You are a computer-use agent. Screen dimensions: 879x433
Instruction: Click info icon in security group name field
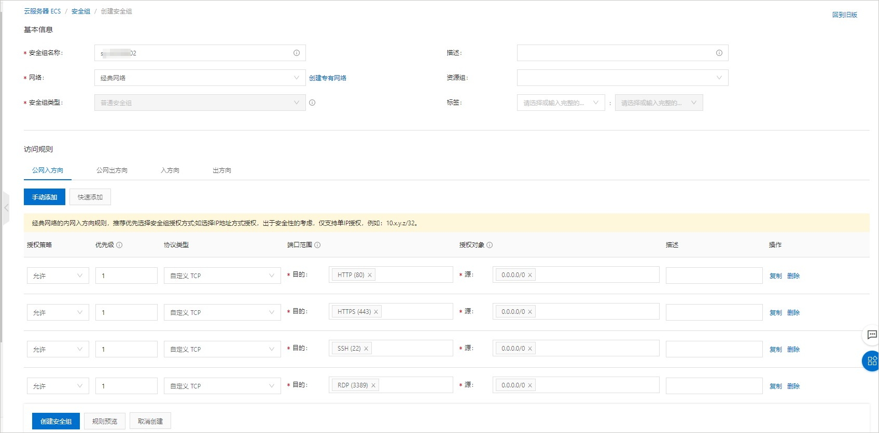click(297, 53)
